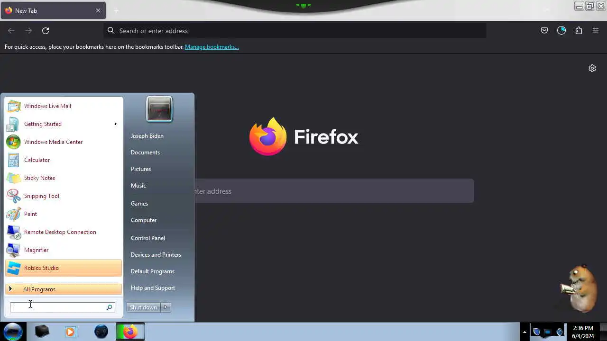Image resolution: width=607 pixels, height=341 pixels.
Task: Open Default Programs
Action: pos(153,271)
